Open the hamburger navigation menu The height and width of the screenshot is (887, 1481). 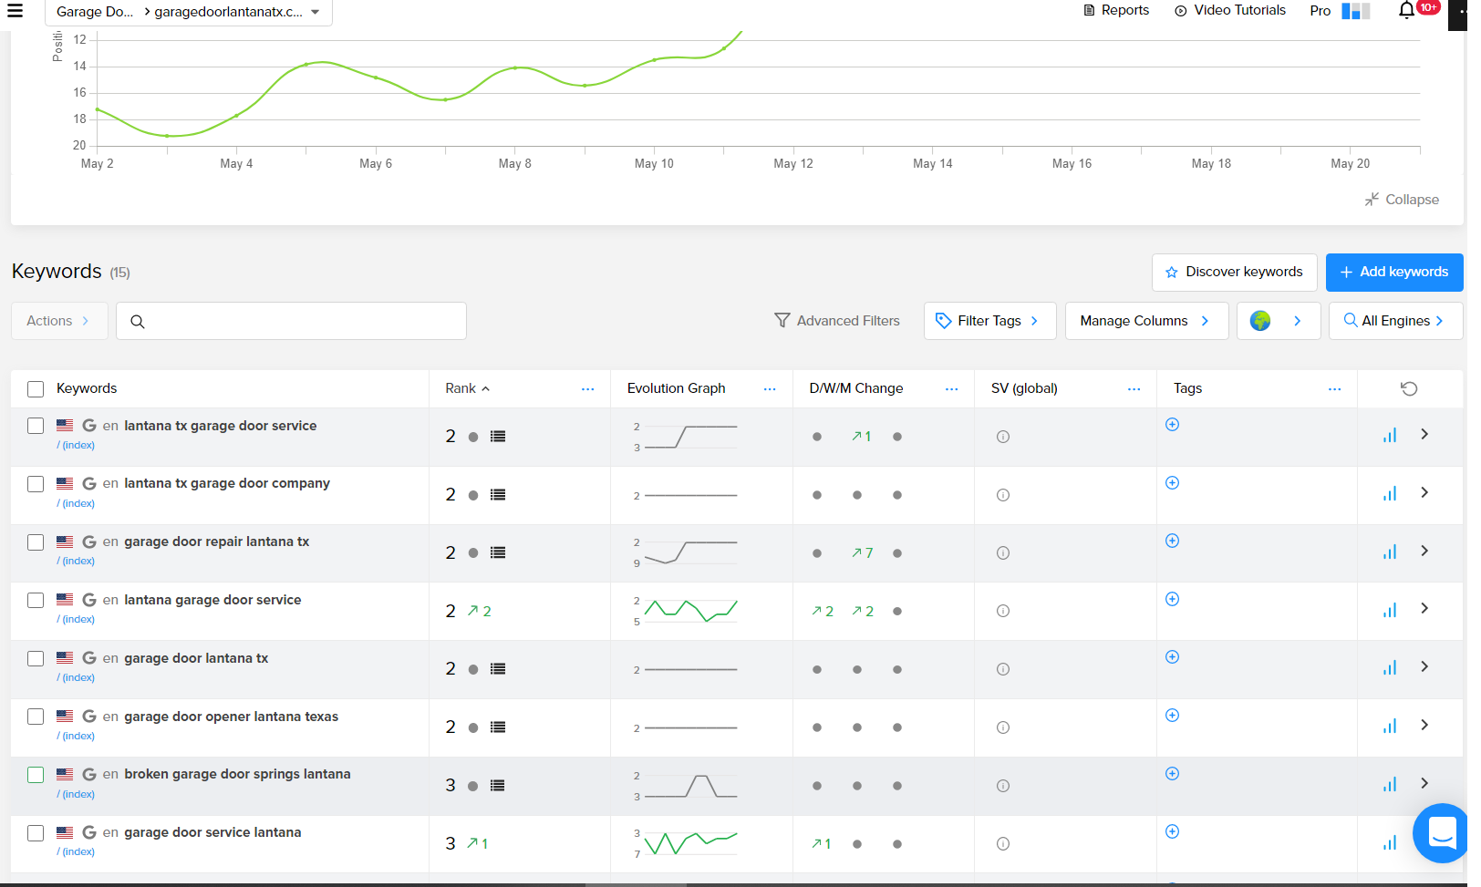(15, 11)
